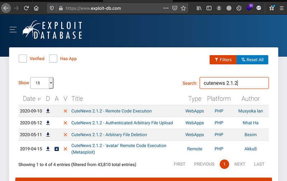Open the Library bookmarks icon
The height and width of the screenshot is (181, 287).
(x=199, y=8)
